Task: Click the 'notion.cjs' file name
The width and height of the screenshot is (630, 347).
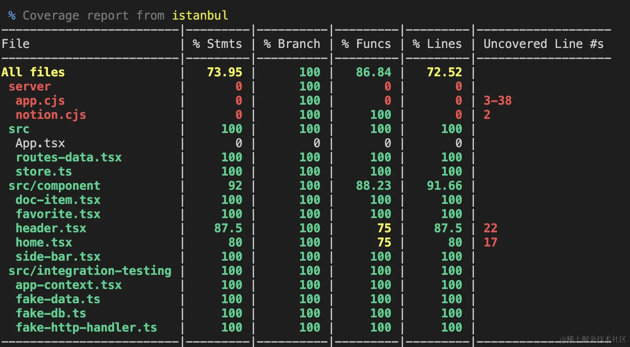Action: [51, 115]
